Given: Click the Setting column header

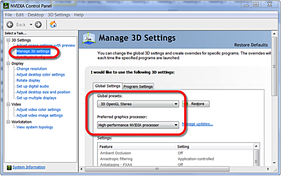Looking at the screenshot, I should coord(214,147).
